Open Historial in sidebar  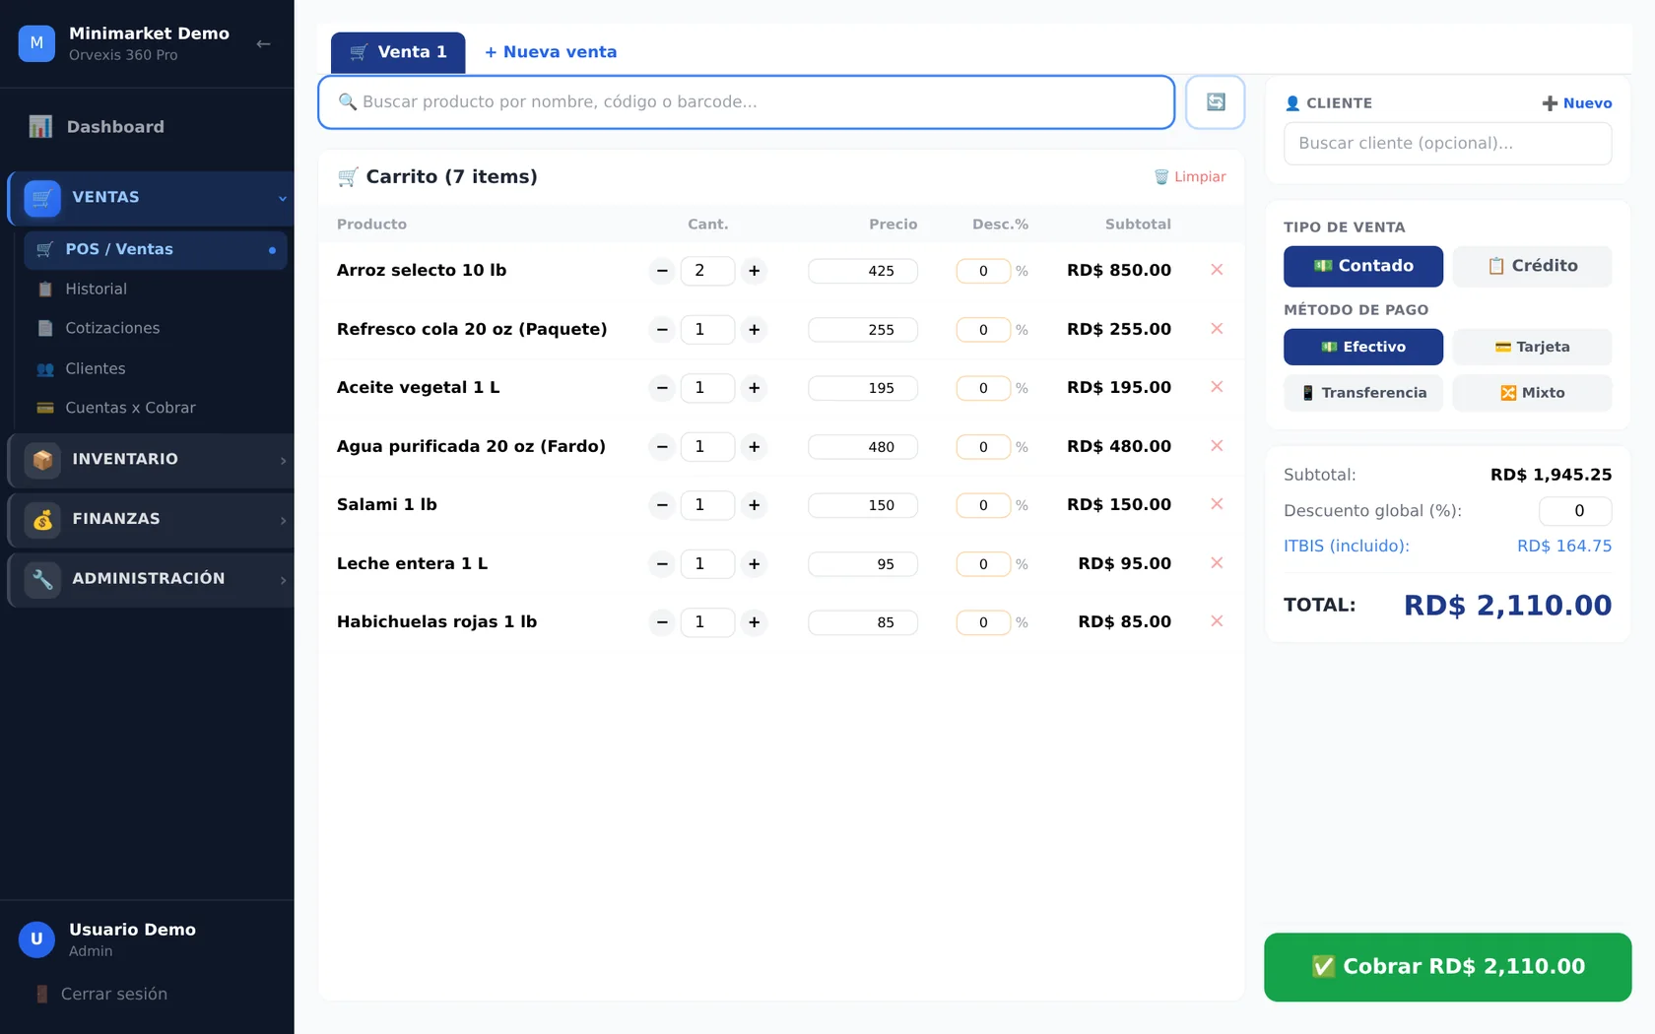click(156, 290)
